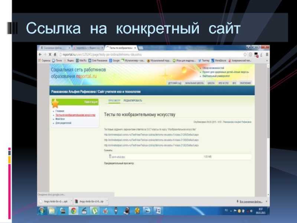Click the nsportal.ru address bar
The width and height of the screenshot is (297, 223).
(x=150, y=54)
